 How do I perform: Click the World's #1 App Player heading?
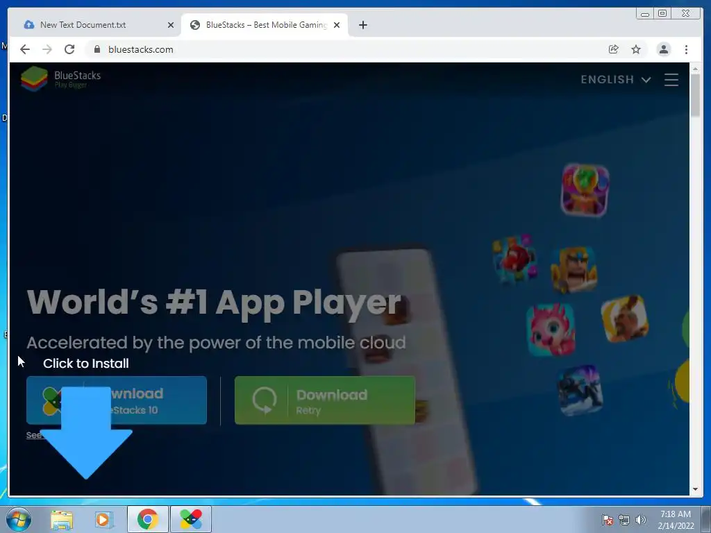tap(214, 303)
